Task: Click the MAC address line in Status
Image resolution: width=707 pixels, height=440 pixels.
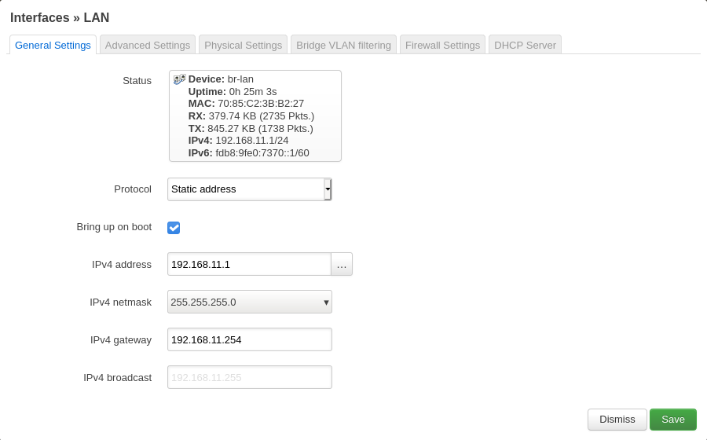Action: point(246,104)
